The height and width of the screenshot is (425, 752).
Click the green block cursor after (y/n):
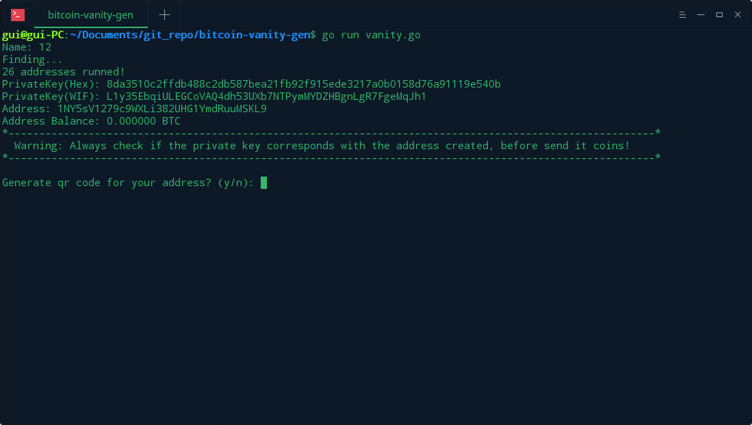pos(263,183)
